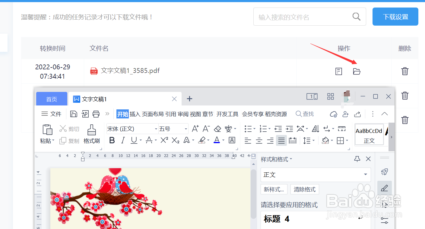This screenshot has width=425, height=229.
Task: Apply superscript X² formatting
Action: point(164,140)
